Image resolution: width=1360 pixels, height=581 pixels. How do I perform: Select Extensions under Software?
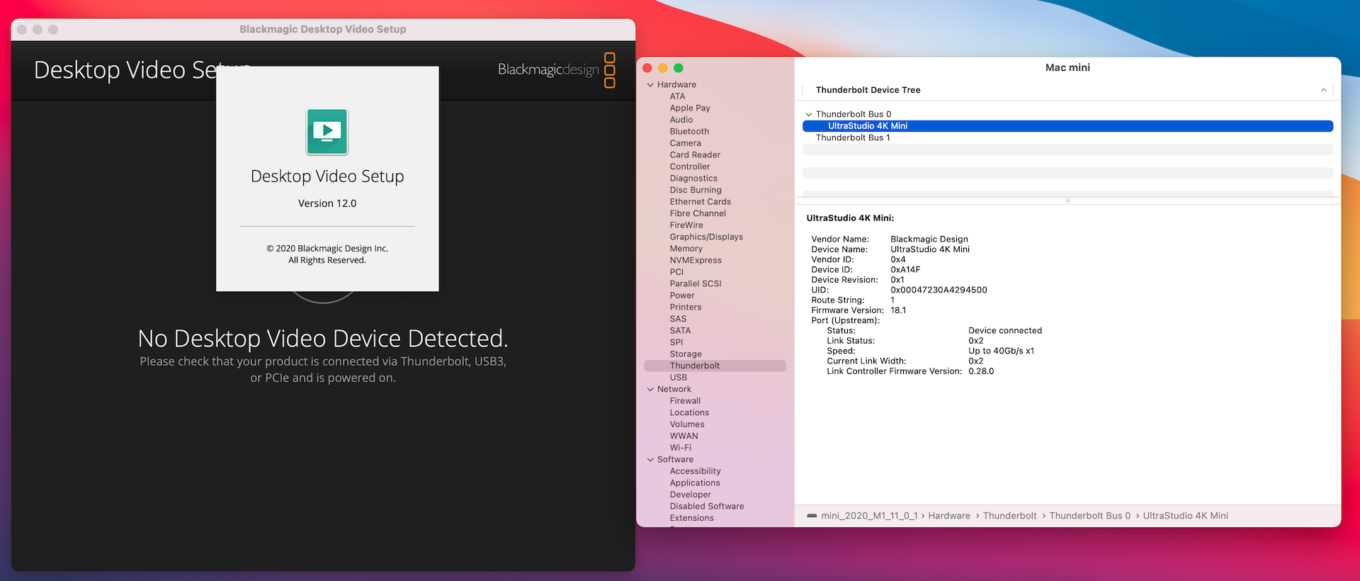(x=692, y=518)
